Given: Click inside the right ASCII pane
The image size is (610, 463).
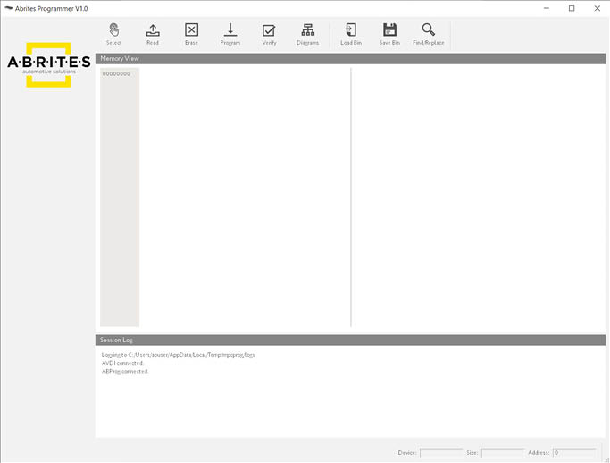Looking at the screenshot, I should (478, 197).
